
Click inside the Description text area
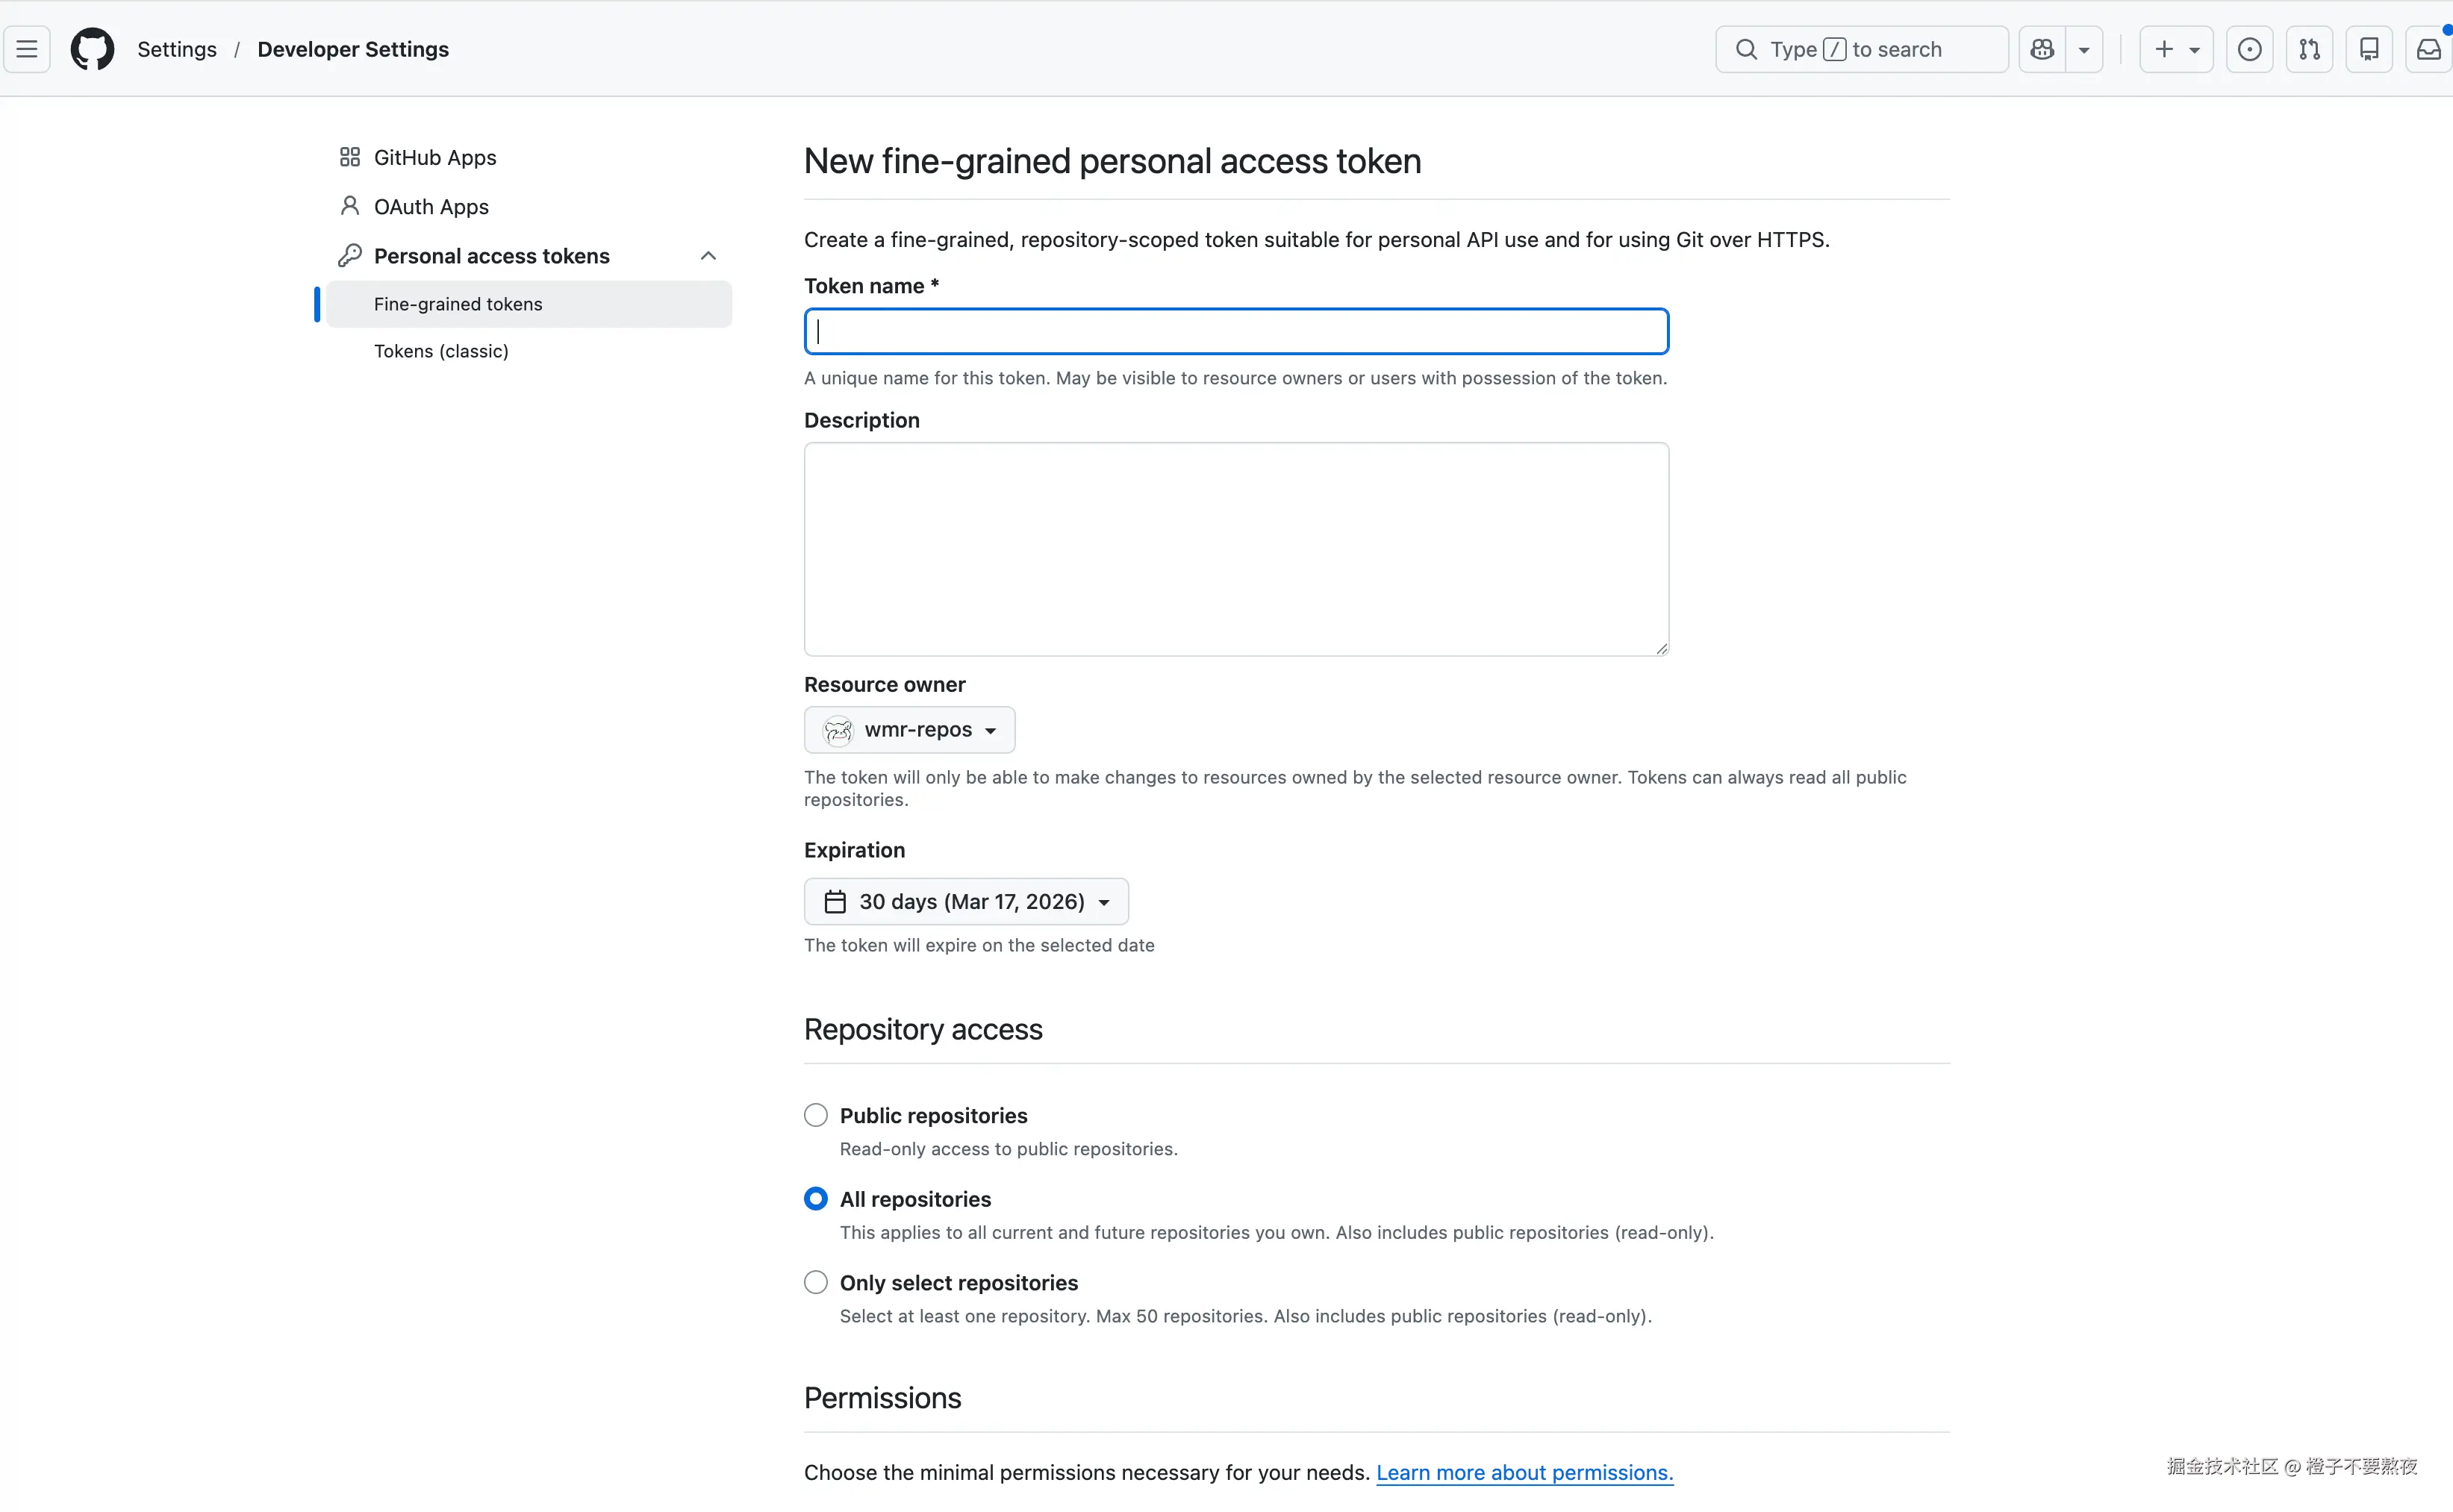[1236, 549]
